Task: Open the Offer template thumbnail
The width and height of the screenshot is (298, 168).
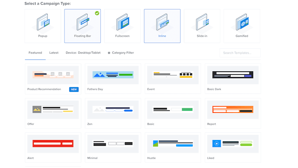Action: point(53,110)
